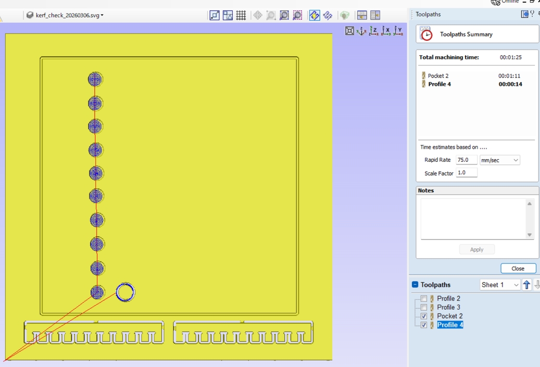This screenshot has width=540, height=367.
Task: Open the Sheet 1 dropdown
Action: [499, 285]
